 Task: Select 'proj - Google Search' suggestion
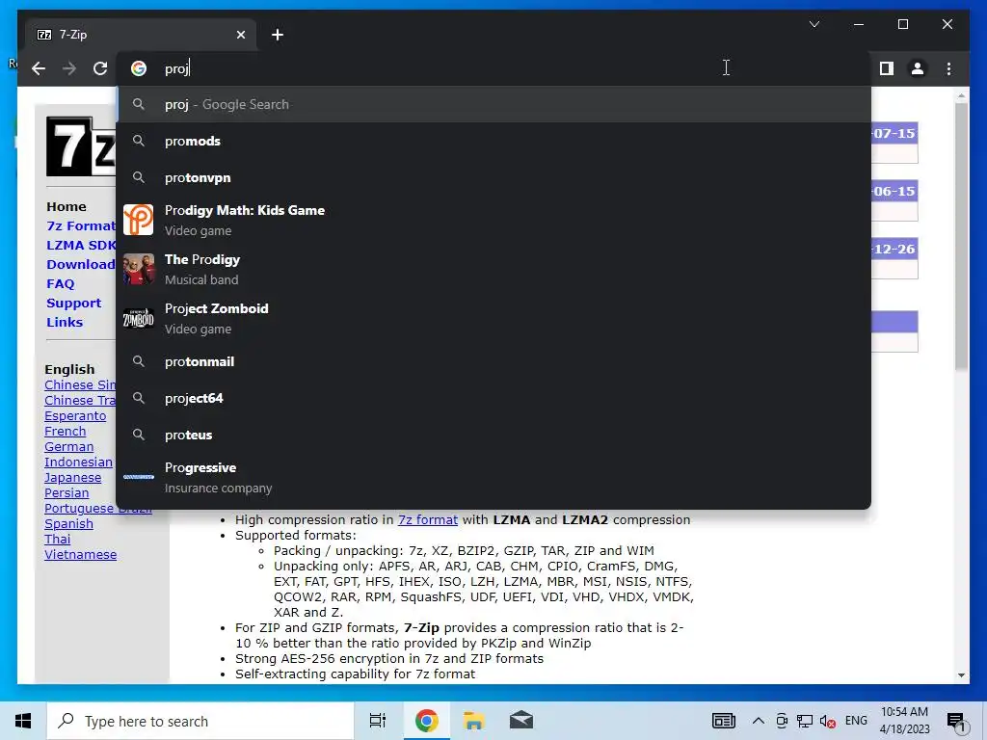(x=494, y=104)
